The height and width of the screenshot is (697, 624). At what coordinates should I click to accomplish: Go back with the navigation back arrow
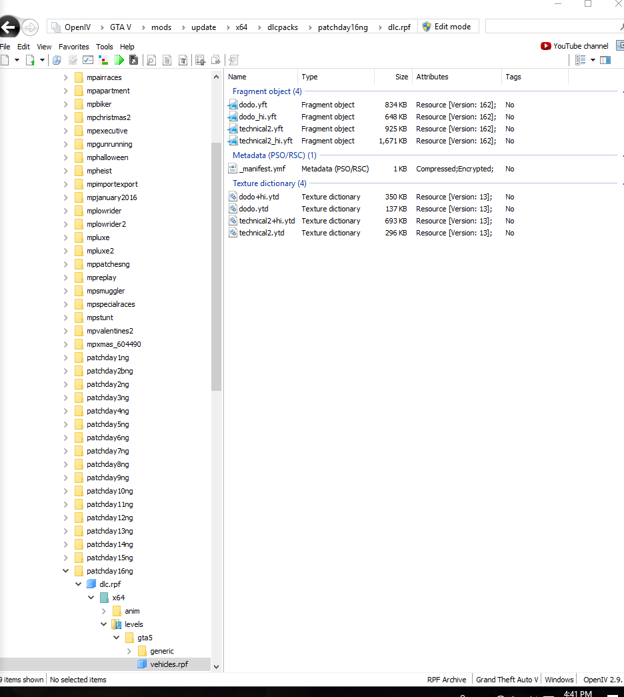9,27
